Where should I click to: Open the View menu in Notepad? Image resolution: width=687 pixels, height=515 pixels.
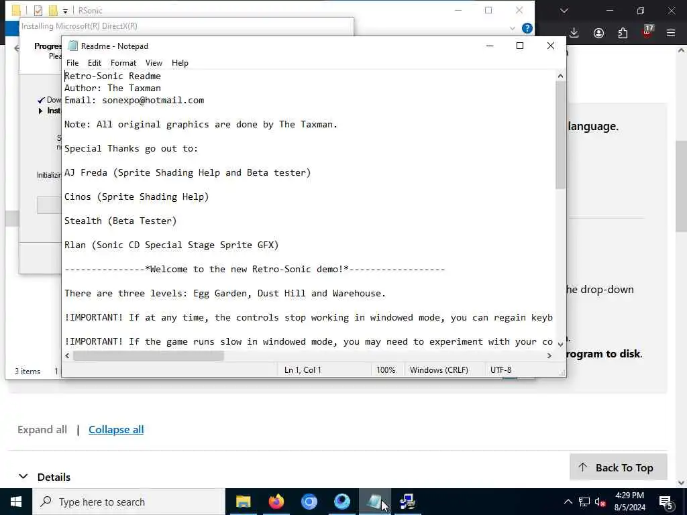point(154,63)
